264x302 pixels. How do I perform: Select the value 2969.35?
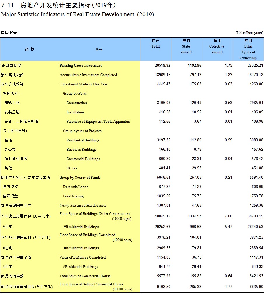click(x=164, y=248)
